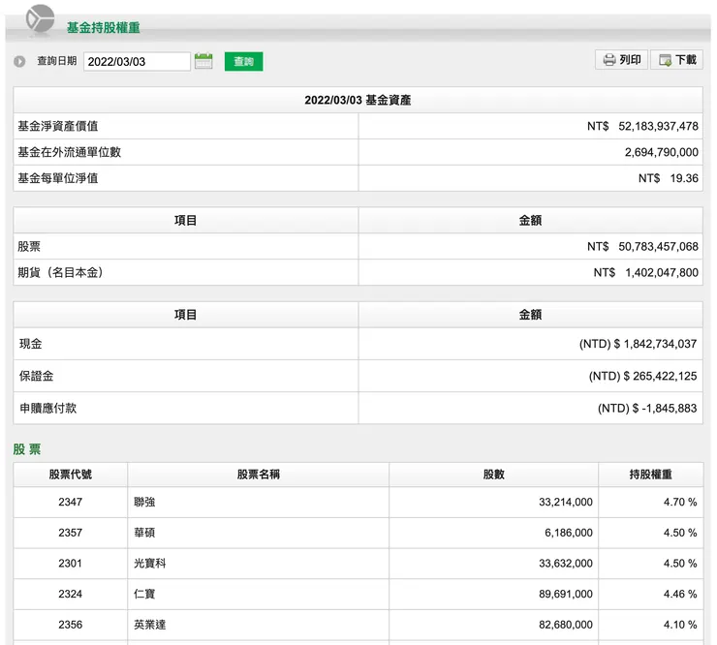
Task: Select weight 4.70 %
Action: pyautogui.click(x=680, y=502)
